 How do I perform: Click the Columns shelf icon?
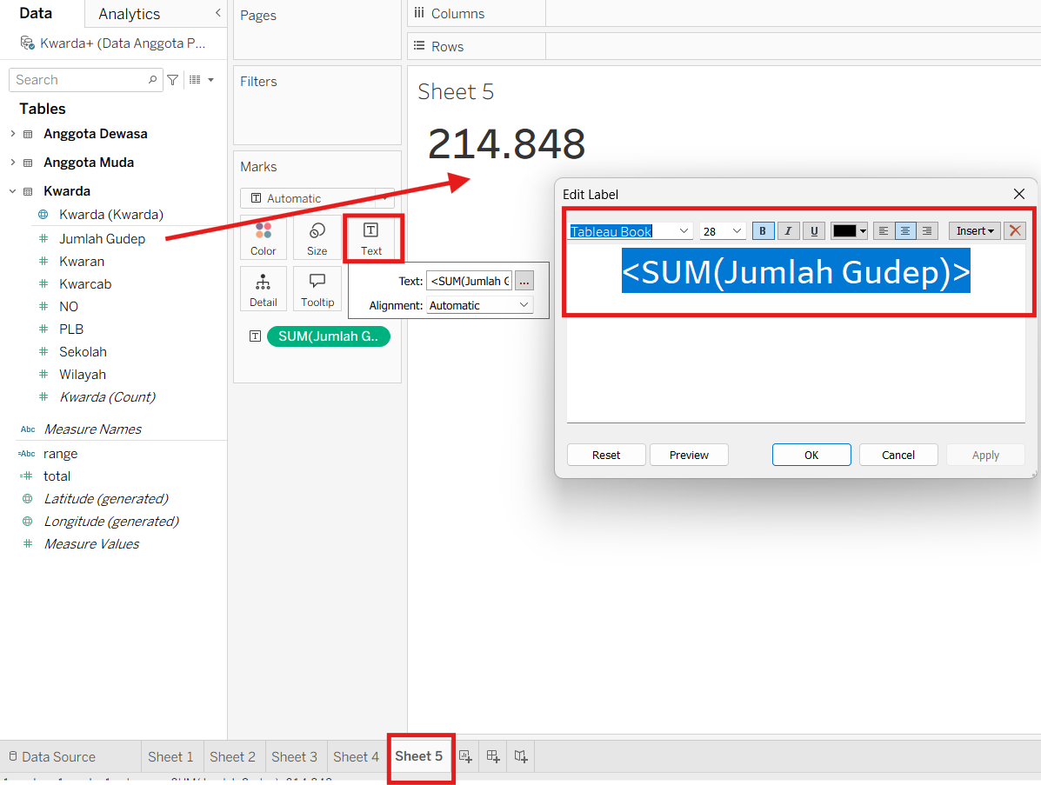tap(419, 13)
